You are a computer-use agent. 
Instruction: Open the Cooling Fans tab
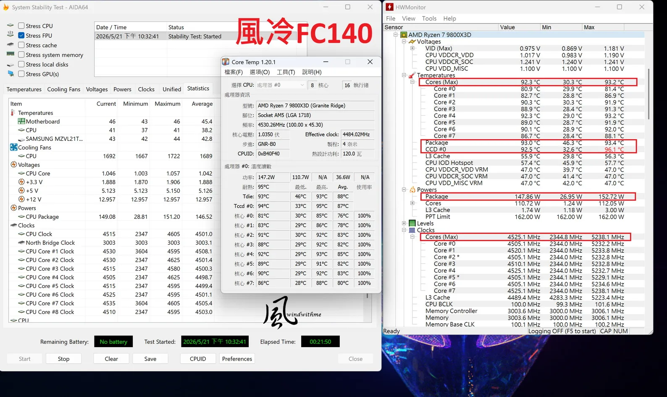click(x=63, y=89)
